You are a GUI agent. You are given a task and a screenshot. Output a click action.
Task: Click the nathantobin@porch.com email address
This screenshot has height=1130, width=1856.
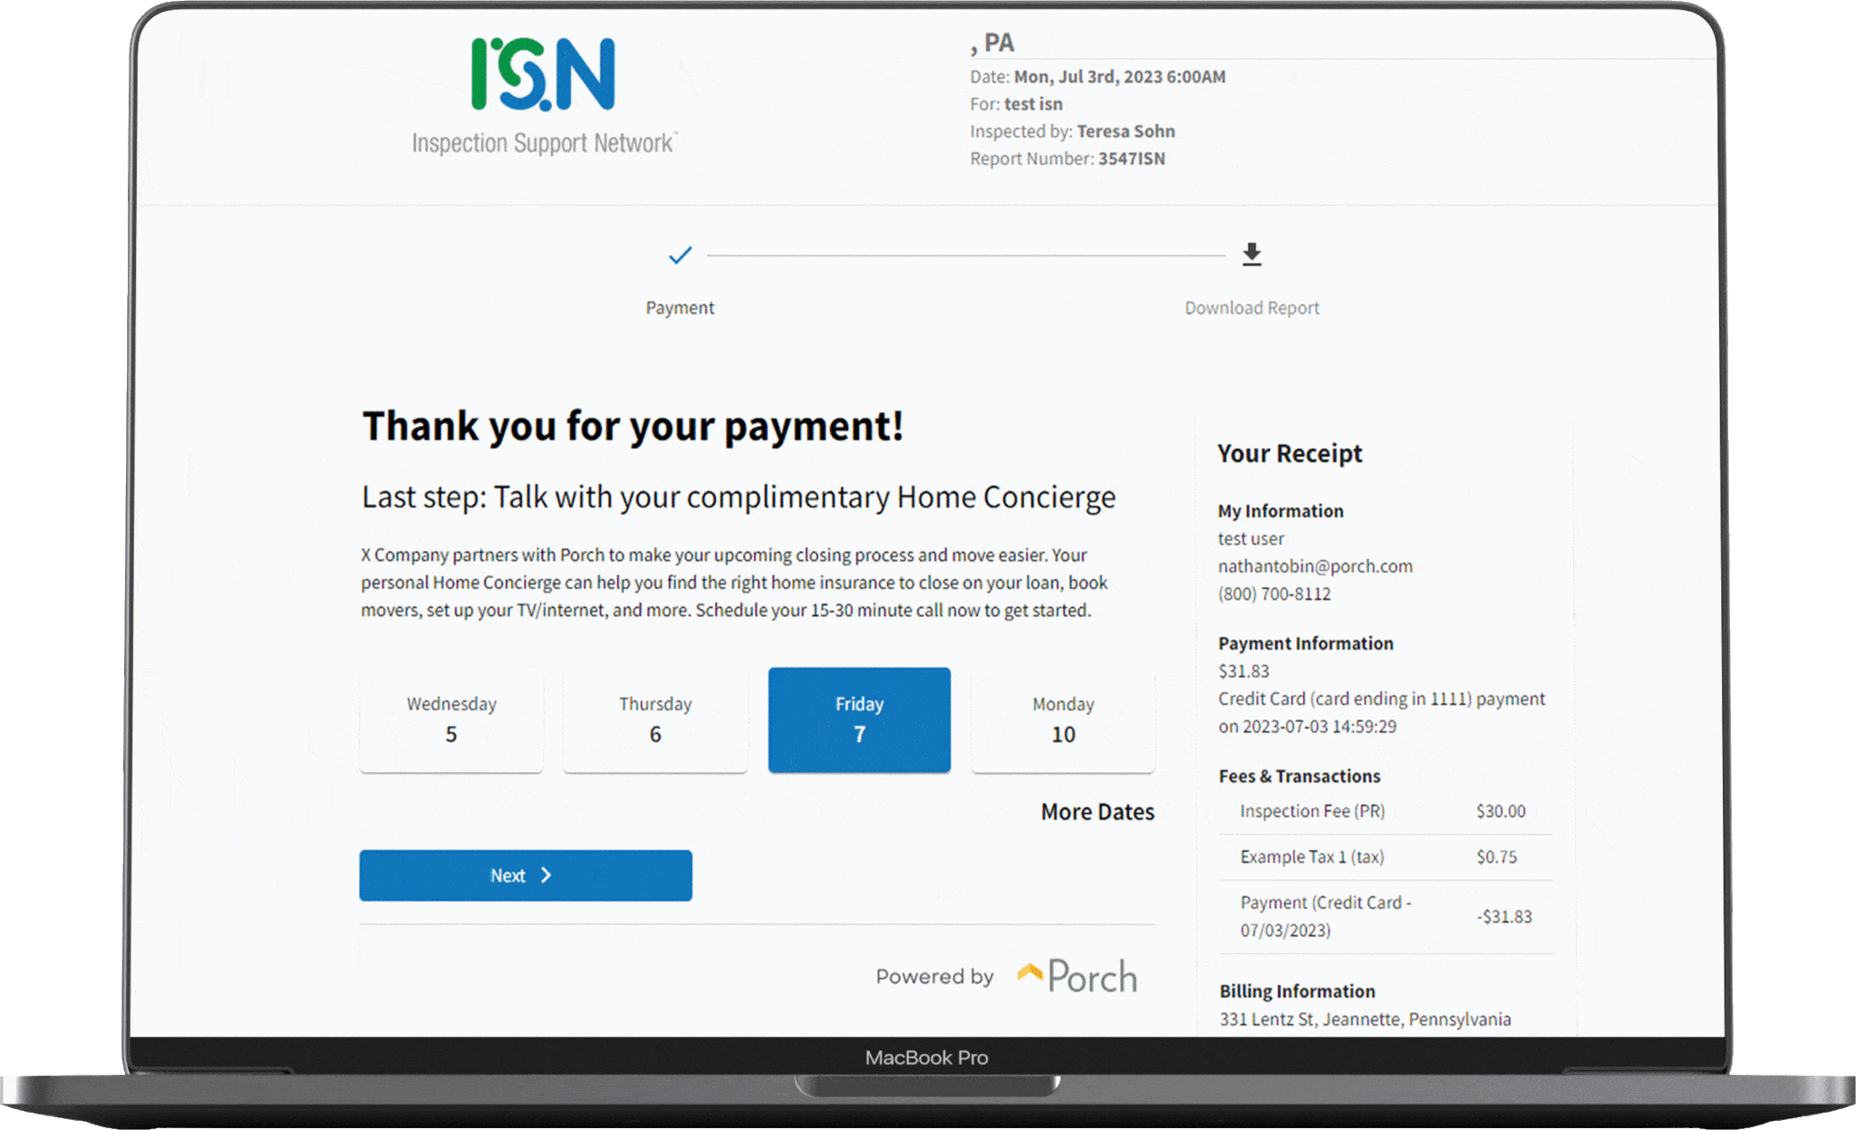(x=1315, y=566)
